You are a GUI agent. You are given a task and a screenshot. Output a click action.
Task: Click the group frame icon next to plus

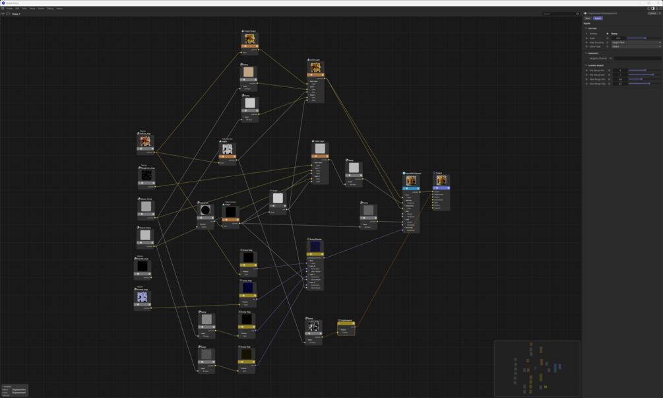(x=8, y=14)
